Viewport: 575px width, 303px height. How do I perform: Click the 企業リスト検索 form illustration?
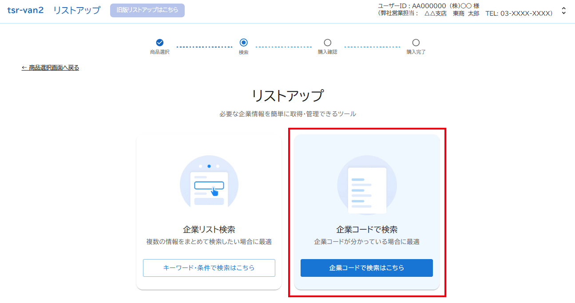209,185
